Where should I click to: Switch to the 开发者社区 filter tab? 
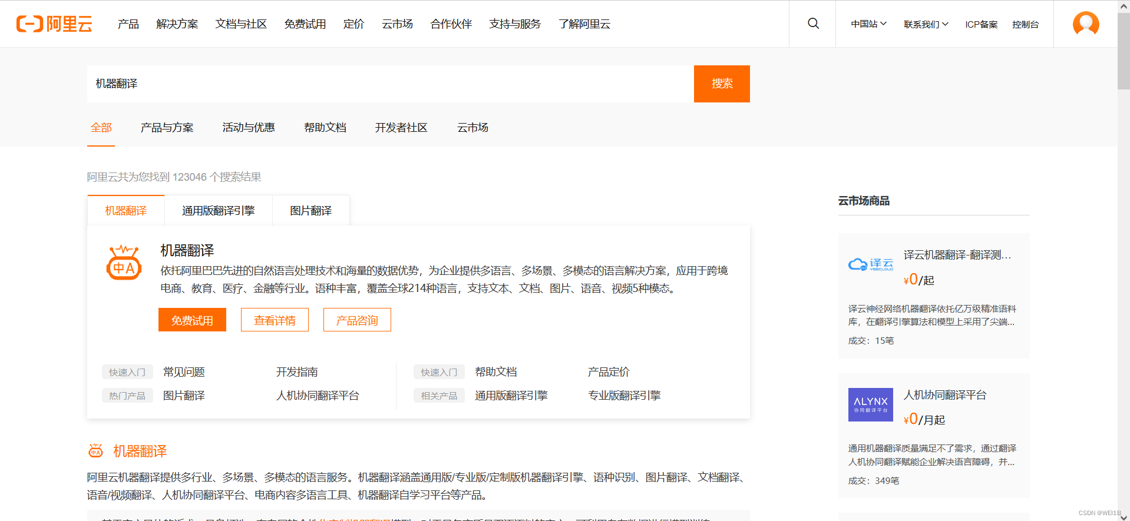click(x=401, y=127)
